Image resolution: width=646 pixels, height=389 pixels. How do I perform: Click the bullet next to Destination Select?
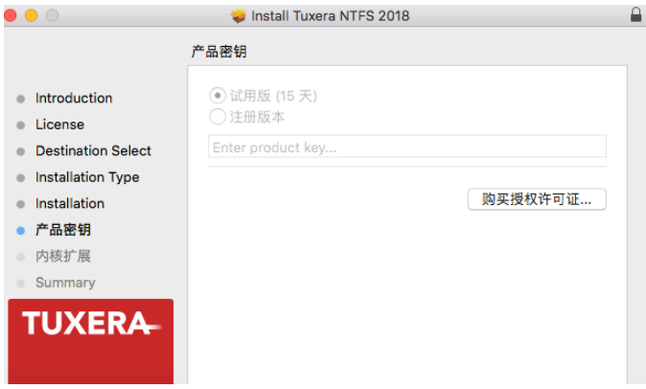coord(21,151)
